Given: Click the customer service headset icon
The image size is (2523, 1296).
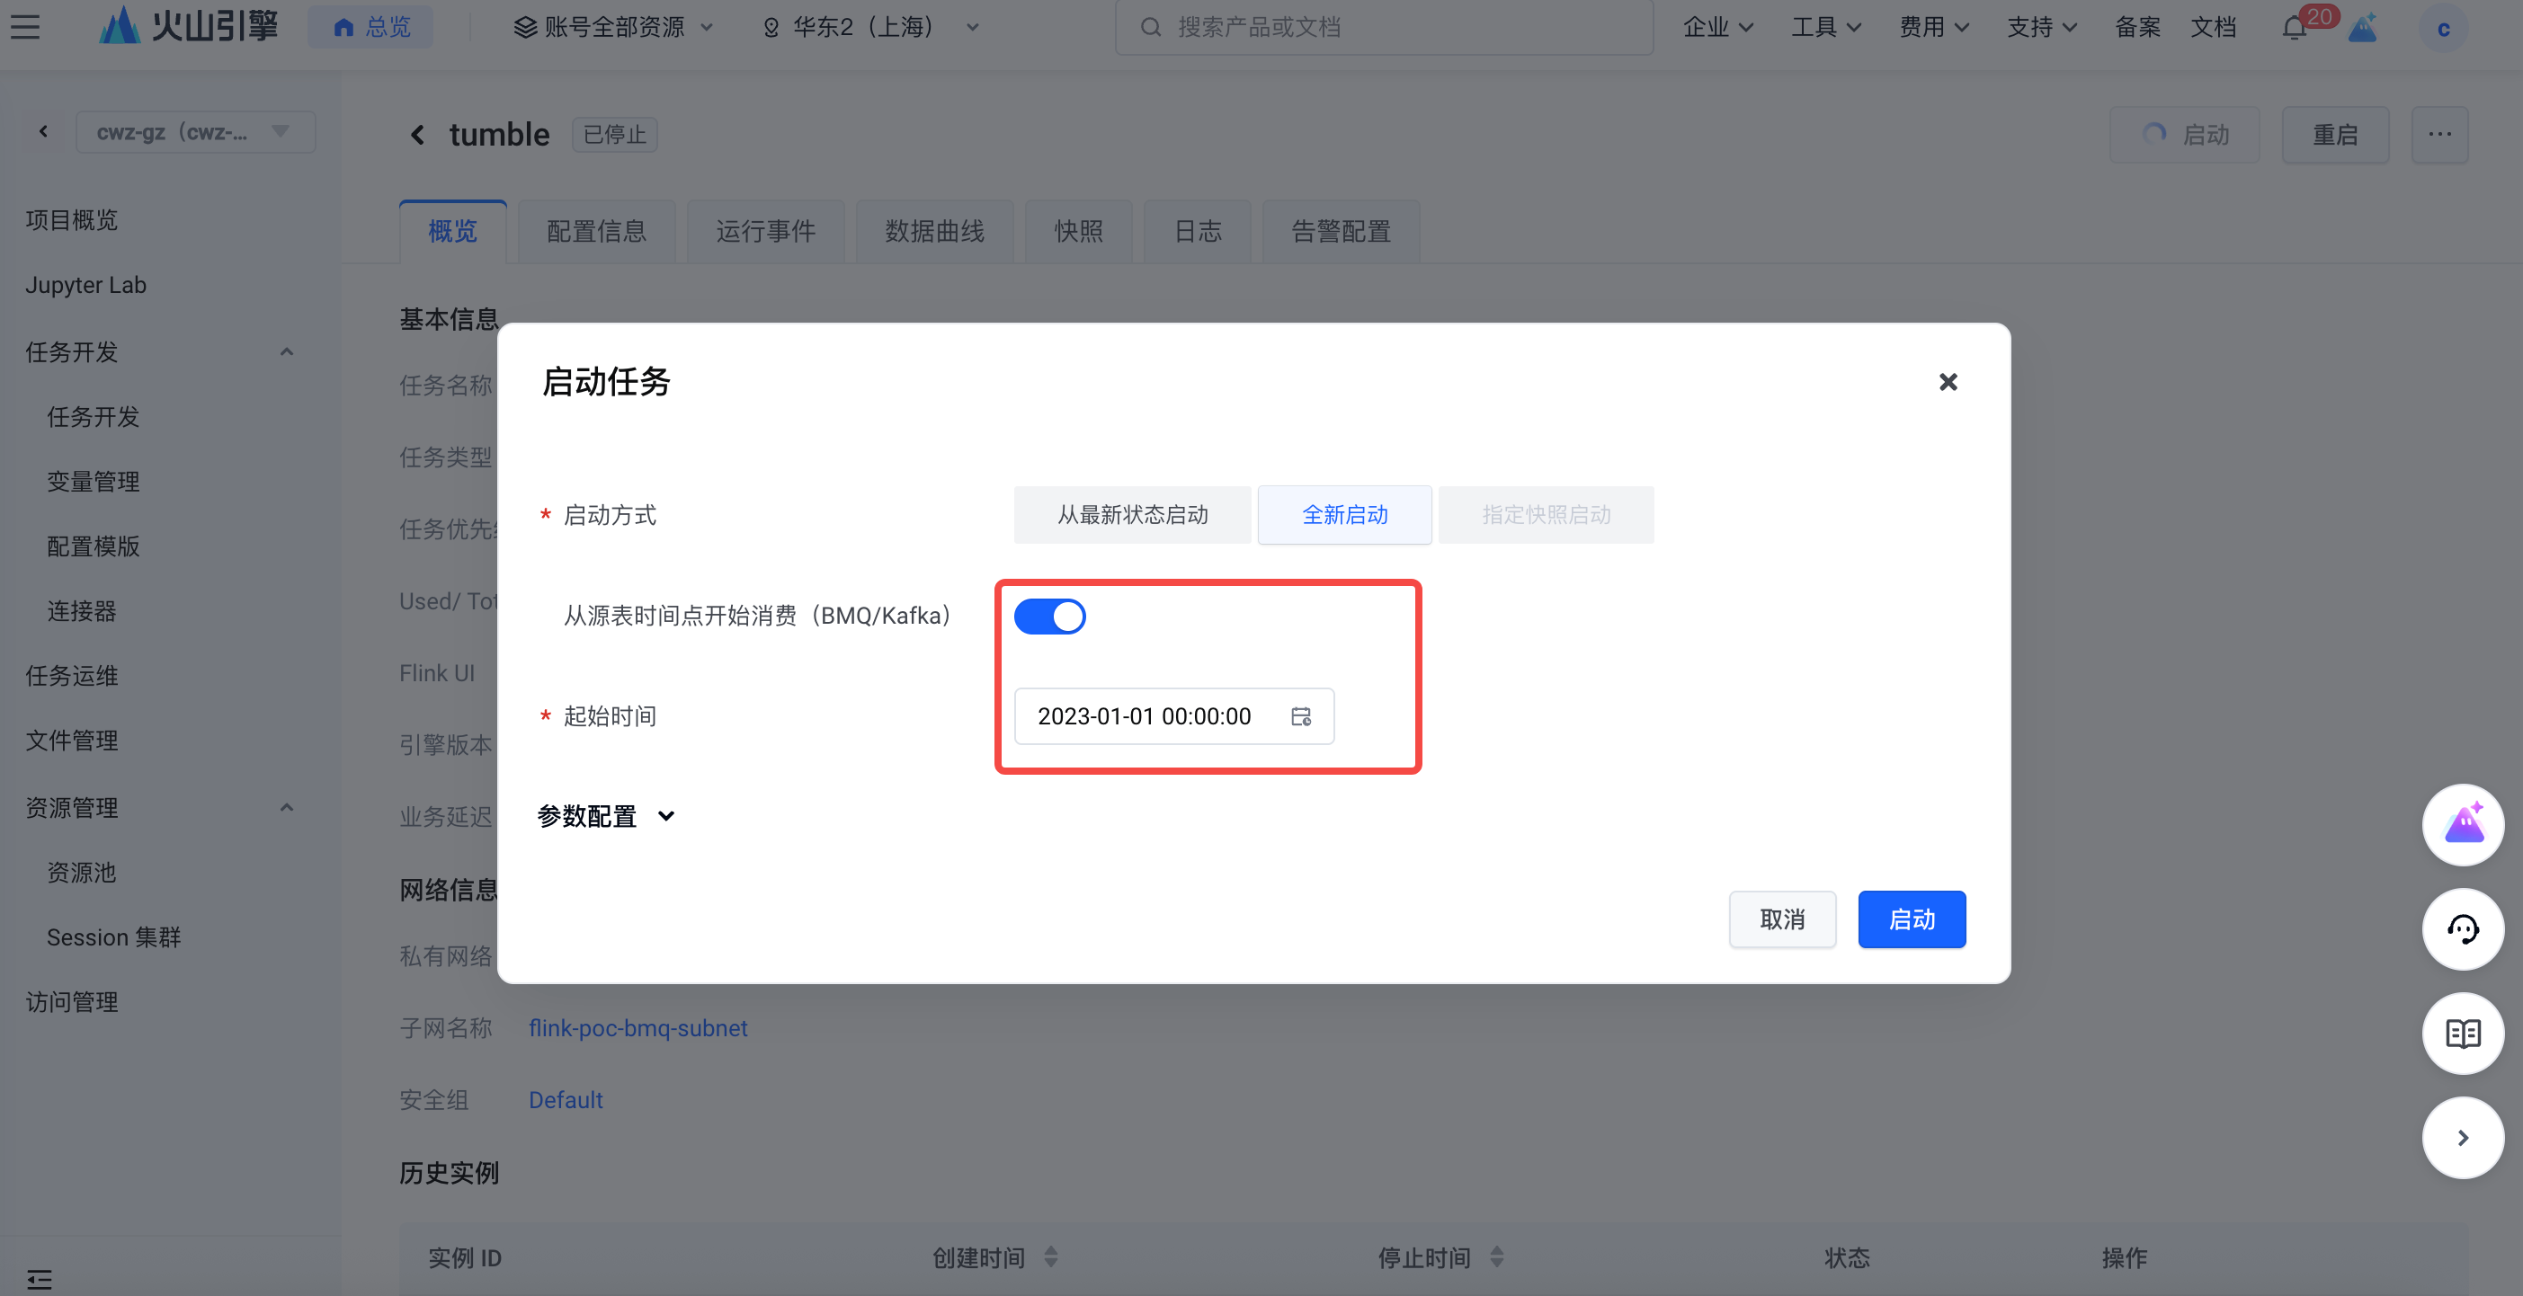Looking at the screenshot, I should coord(2462,929).
